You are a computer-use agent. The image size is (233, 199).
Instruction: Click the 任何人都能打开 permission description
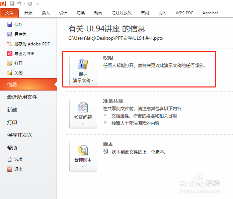[154, 65]
